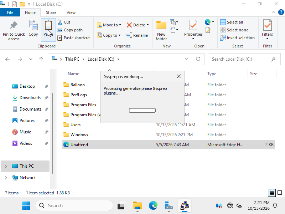Open Microsoft Edge from the taskbar

(153, 206)
